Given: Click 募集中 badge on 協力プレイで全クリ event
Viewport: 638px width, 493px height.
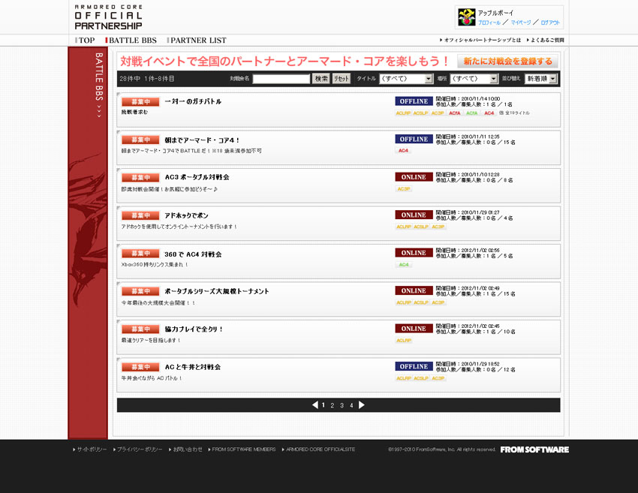Looking at the screenshot, I should pyautogui.click(x=140, y=329).
